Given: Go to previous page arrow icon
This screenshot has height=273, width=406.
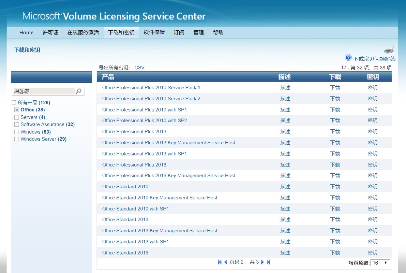Looking at the screenshot, I should pyautogui.click(x=225, y=262).
